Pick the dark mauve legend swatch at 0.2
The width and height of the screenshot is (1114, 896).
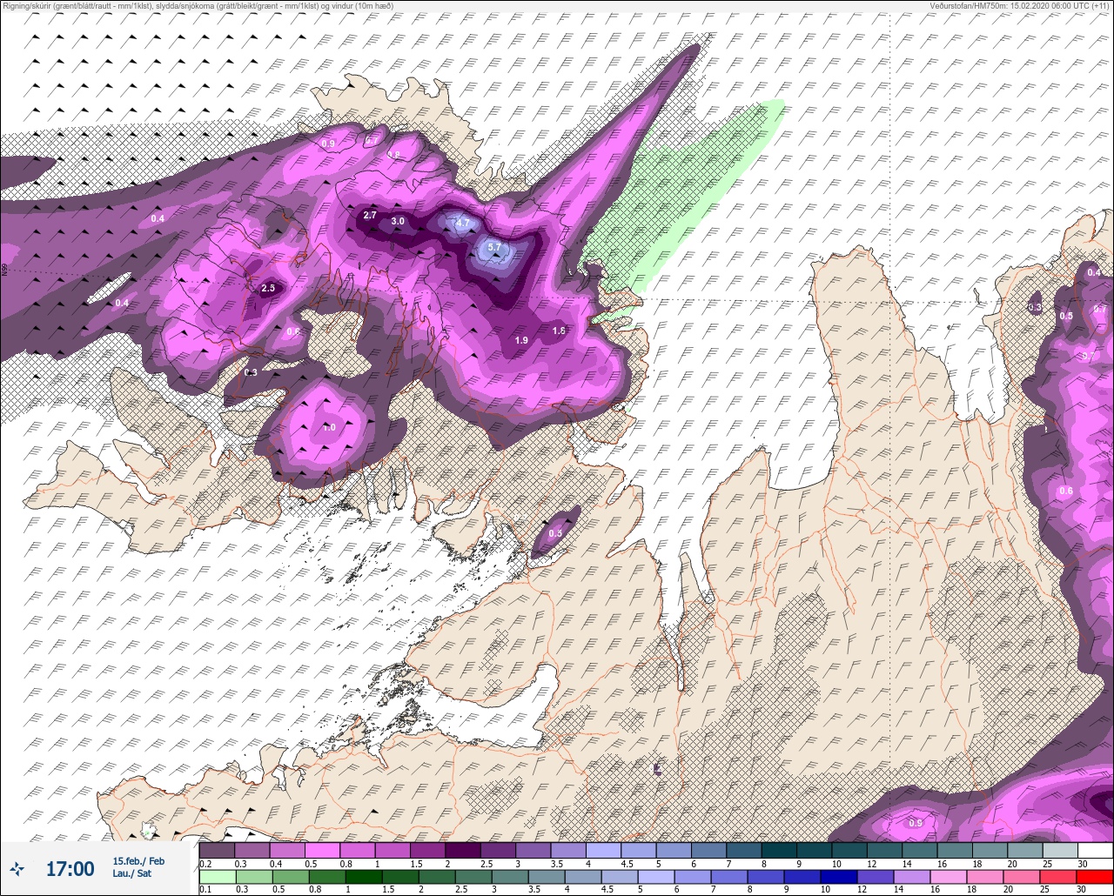pyautogui.click(x=217, y=850)
